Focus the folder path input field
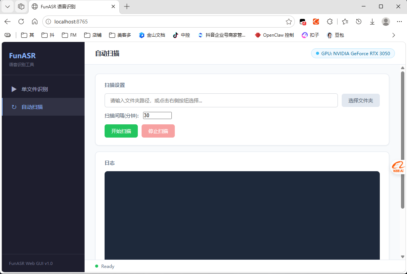407x274 pixels. [x=221, y=100]
